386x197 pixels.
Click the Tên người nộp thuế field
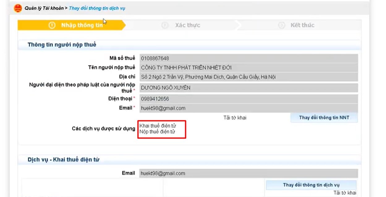coord(249,68)
